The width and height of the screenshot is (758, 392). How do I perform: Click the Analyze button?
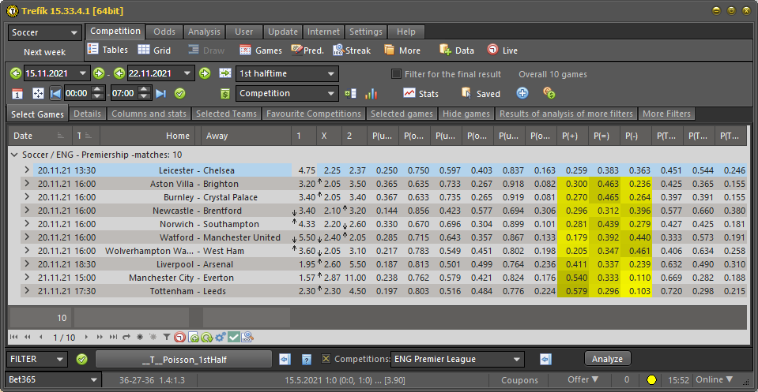coord(607,359)
